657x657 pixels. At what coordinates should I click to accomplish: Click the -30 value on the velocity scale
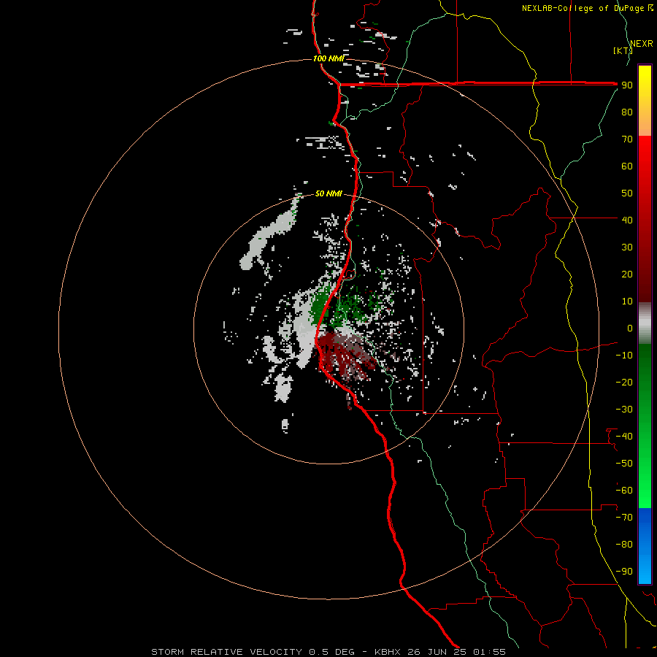click(x=624, y=410)
